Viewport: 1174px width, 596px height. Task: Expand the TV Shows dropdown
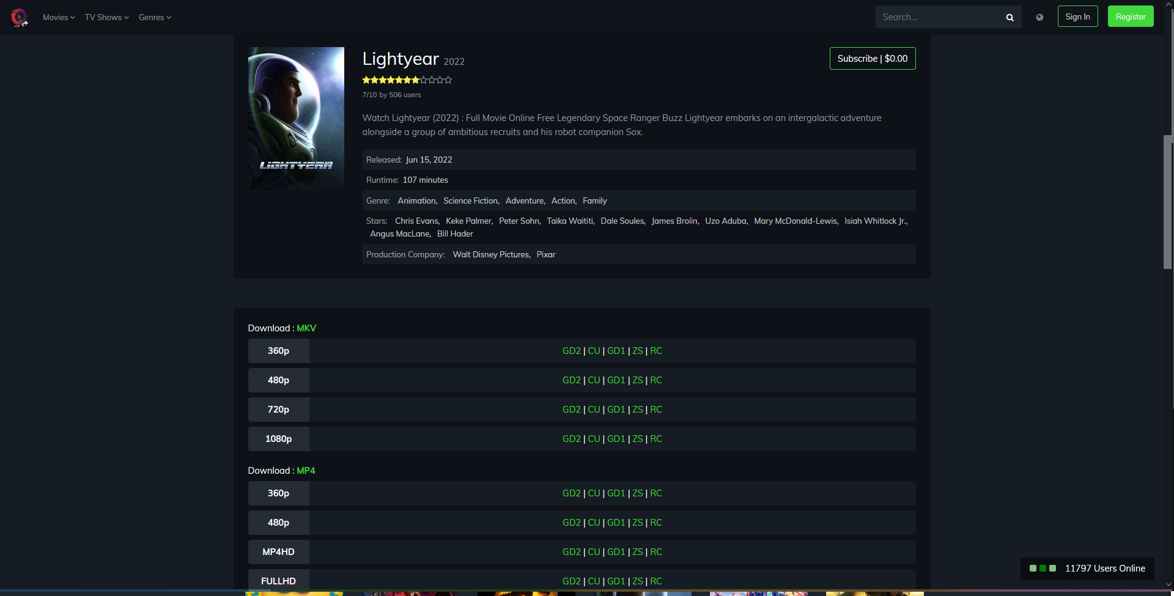(106, 17)
